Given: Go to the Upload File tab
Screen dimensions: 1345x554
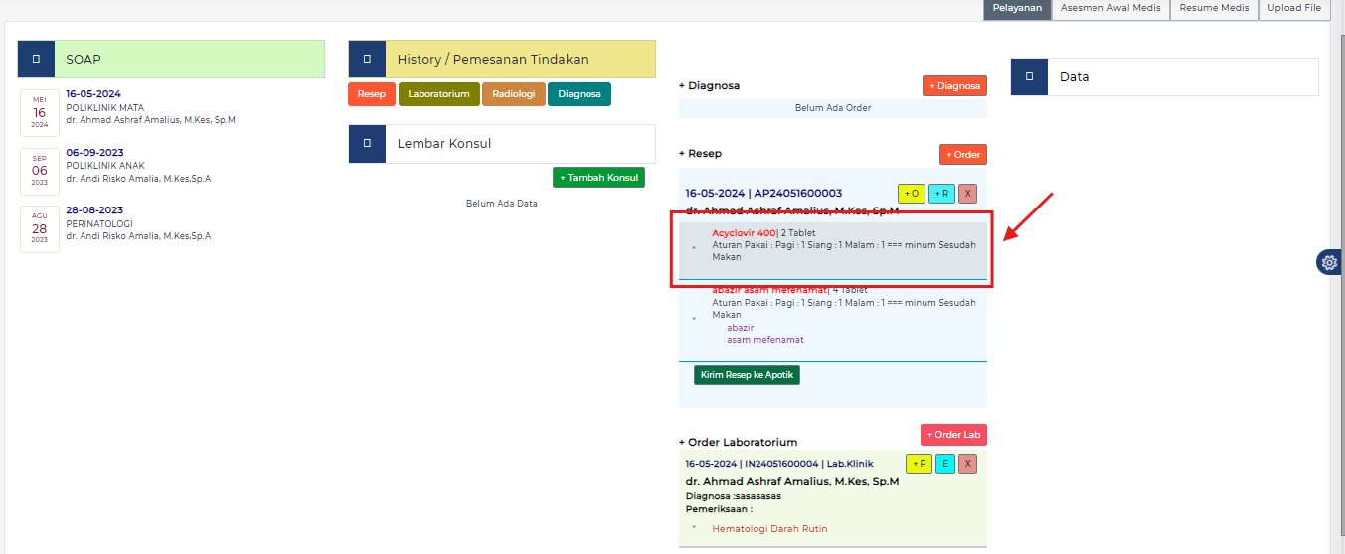Looking at the screenshot, I should coord(1293,8).
